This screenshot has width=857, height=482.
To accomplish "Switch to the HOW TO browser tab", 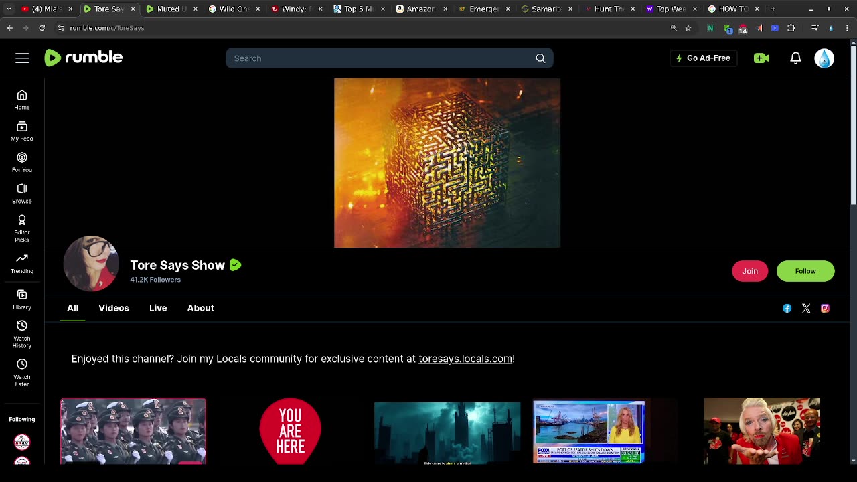I will click(734, 9).
